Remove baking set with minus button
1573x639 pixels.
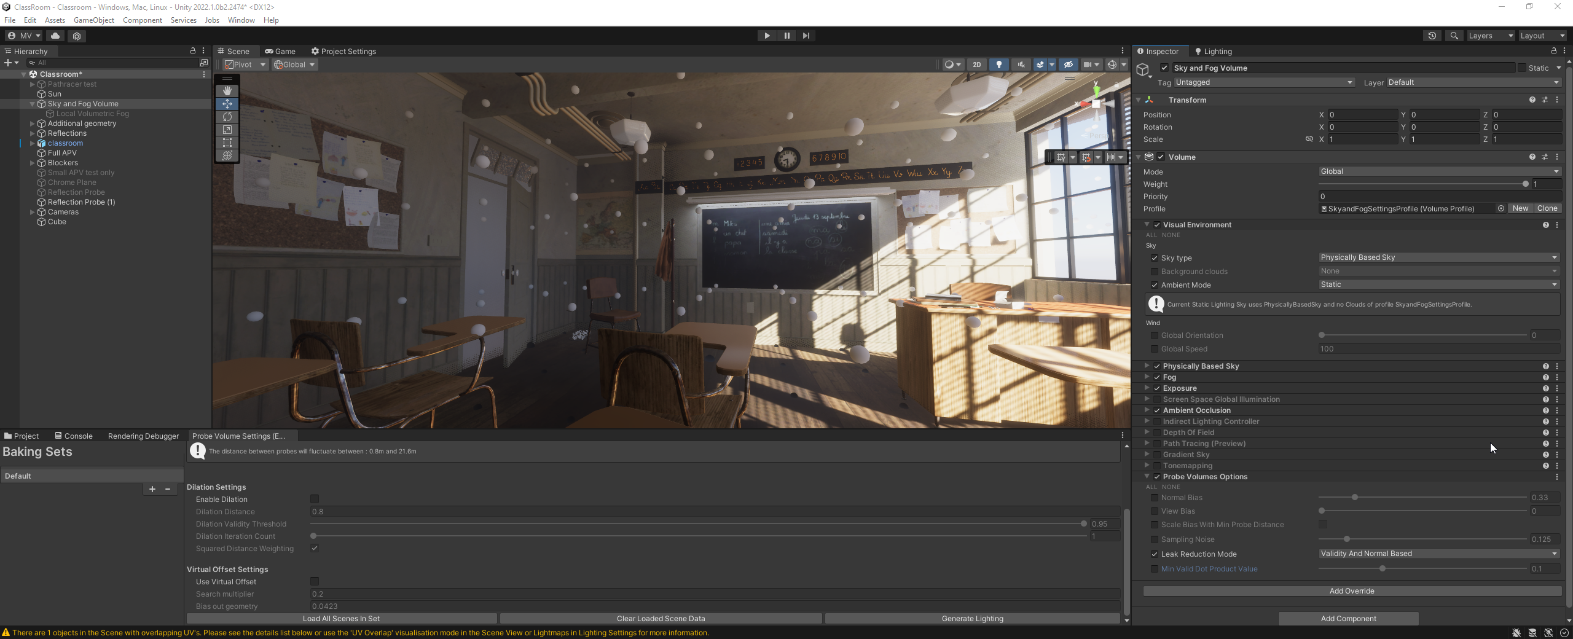click(x=168, y=489)
